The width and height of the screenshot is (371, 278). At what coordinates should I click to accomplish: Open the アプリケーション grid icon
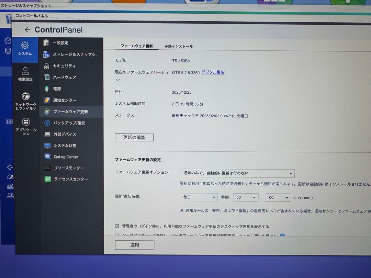click(x=26, y=122)
